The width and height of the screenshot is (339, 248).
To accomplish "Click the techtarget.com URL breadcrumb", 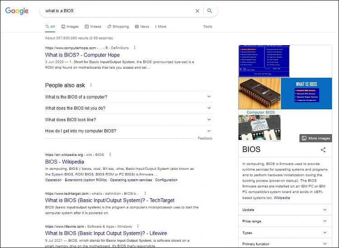I will 92,193.
